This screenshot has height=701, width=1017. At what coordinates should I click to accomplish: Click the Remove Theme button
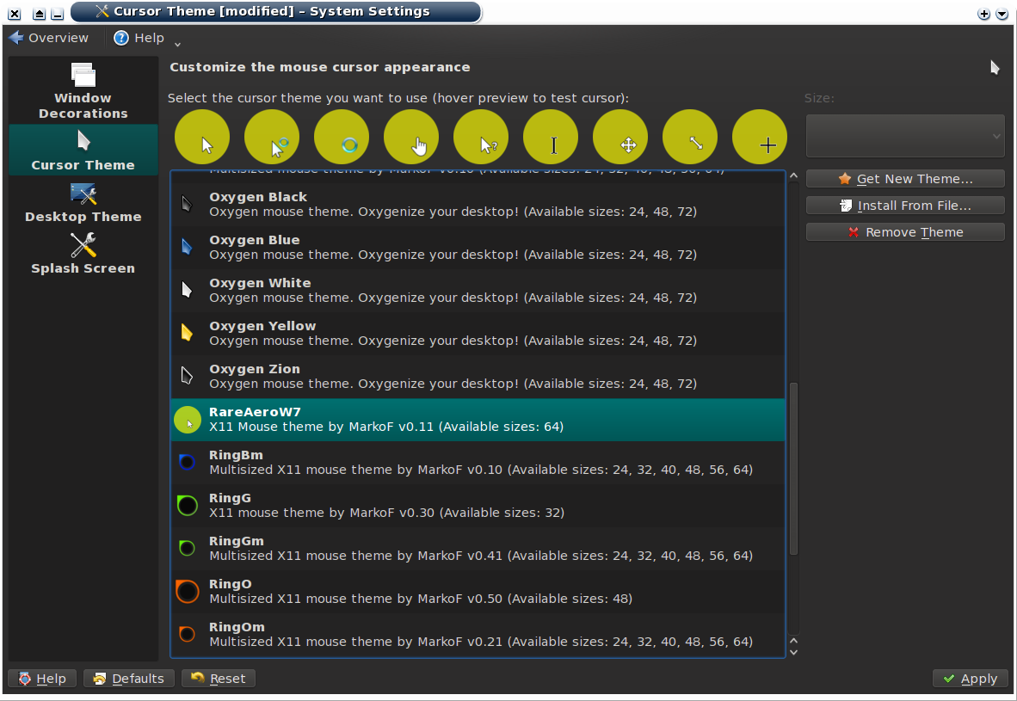point(905,231)
